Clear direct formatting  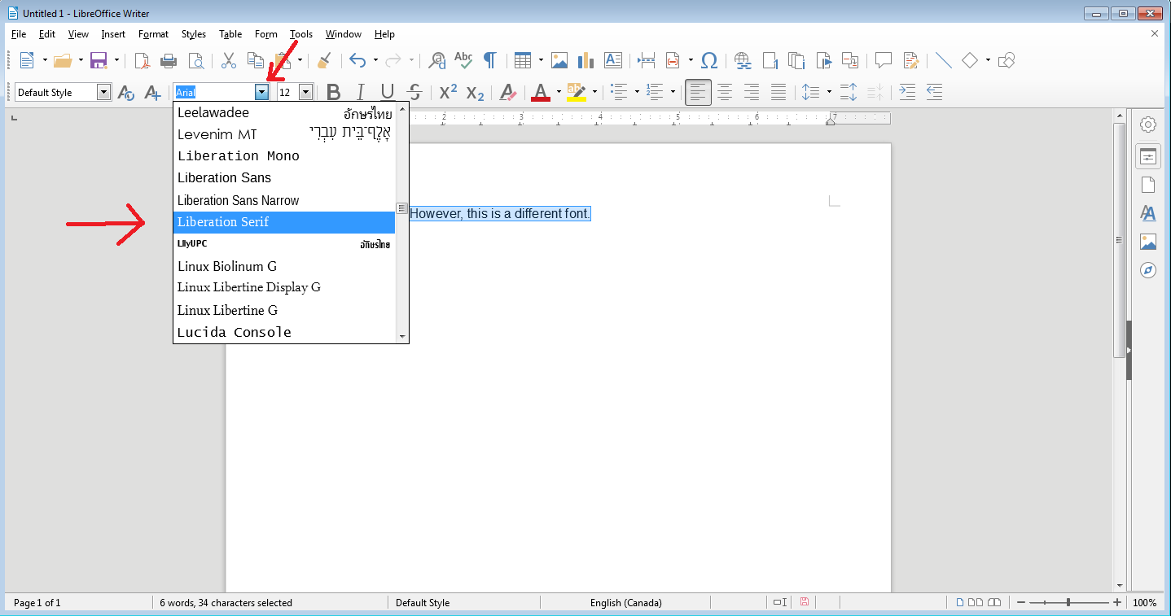click(508, 92)
